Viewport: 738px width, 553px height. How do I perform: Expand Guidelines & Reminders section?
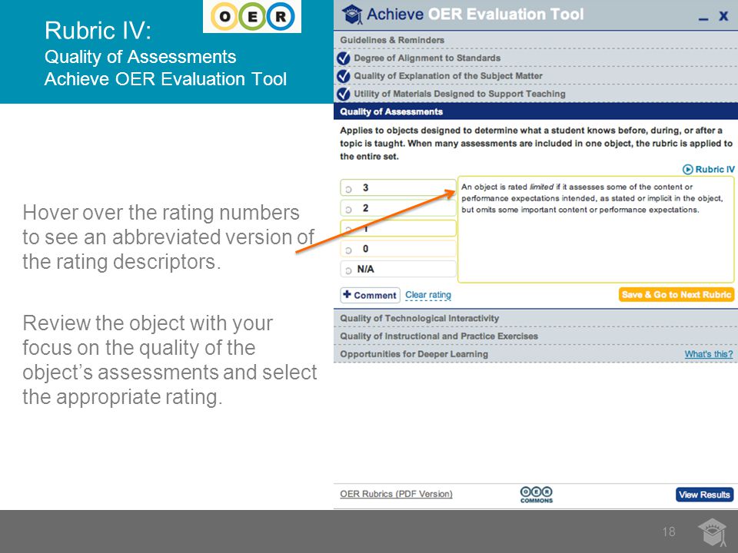coord(536,40)
